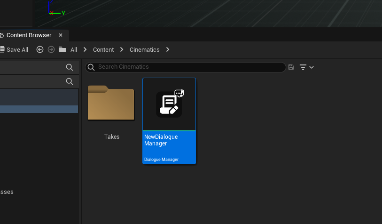Navigate to Content in the breadcrumb
The height and width of the screenshot is (224, 382).
coord(103,49)
